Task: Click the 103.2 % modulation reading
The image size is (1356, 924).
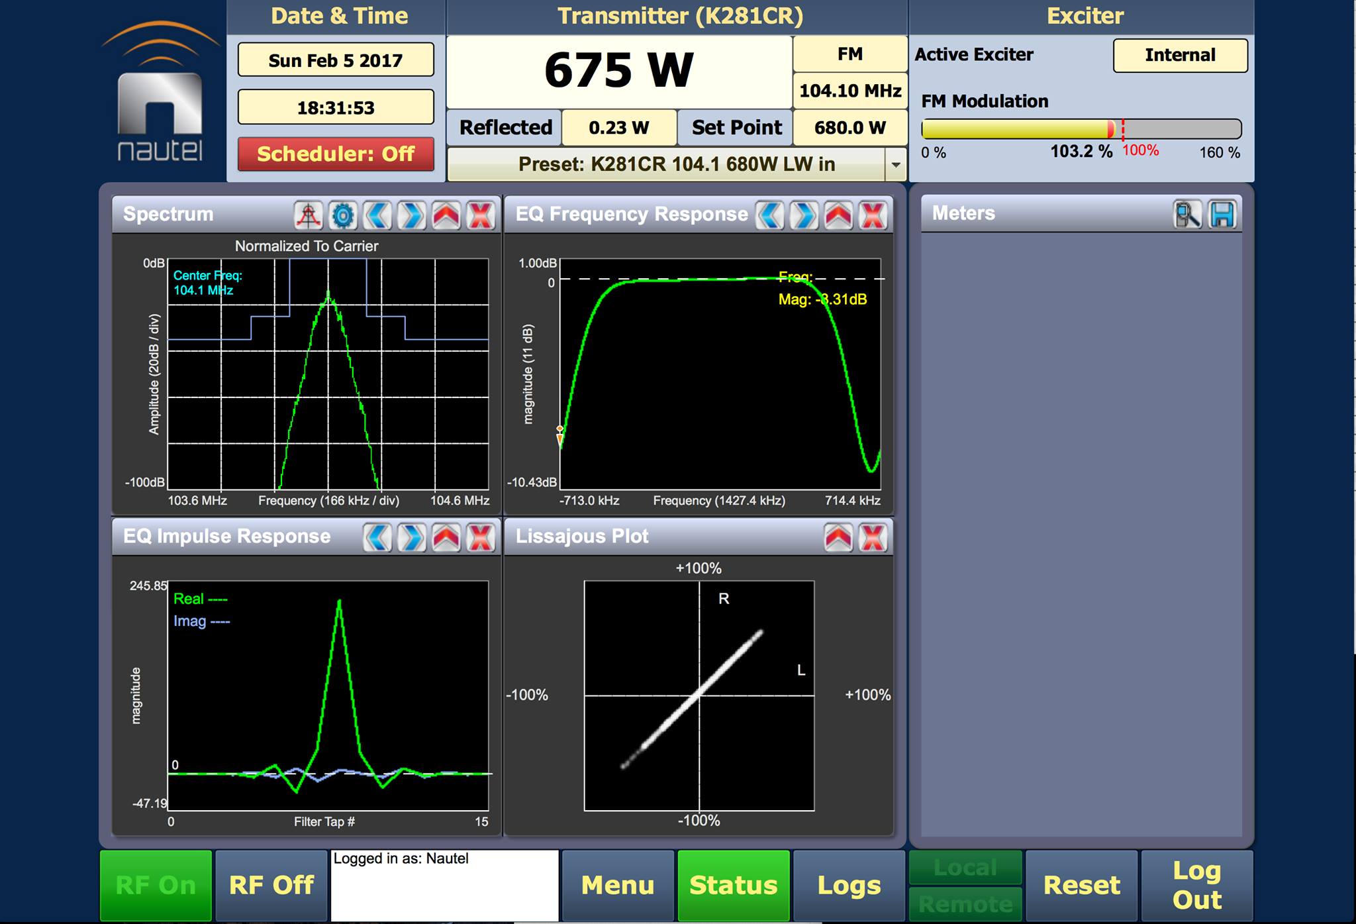Action: point(1081,151)
